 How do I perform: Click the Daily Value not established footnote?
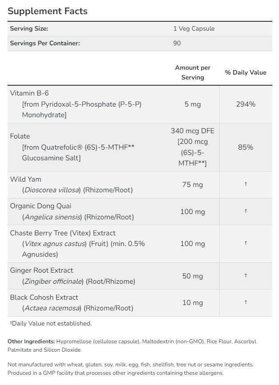pos(51,323)
